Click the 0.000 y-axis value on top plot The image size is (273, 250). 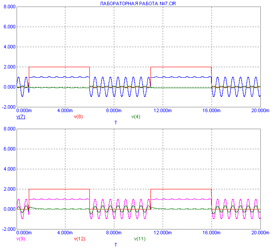point(10,87)
